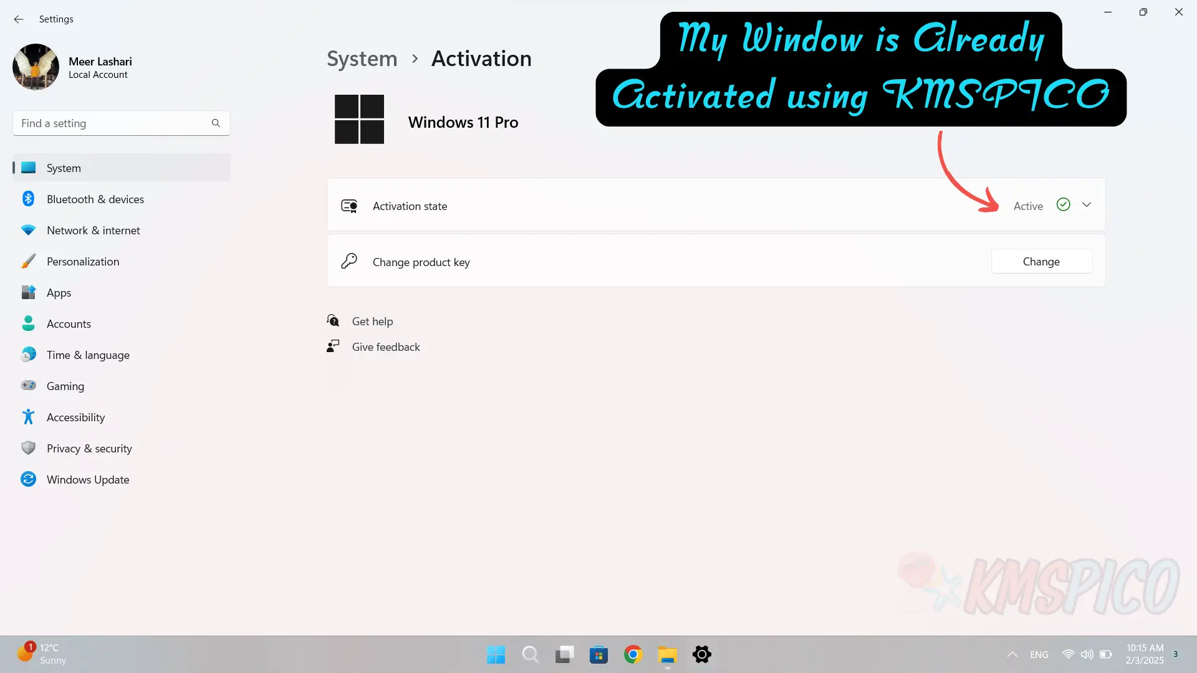1197x673 pixels.
Task: Check the battery status icon
Action: click(1105, 654)
